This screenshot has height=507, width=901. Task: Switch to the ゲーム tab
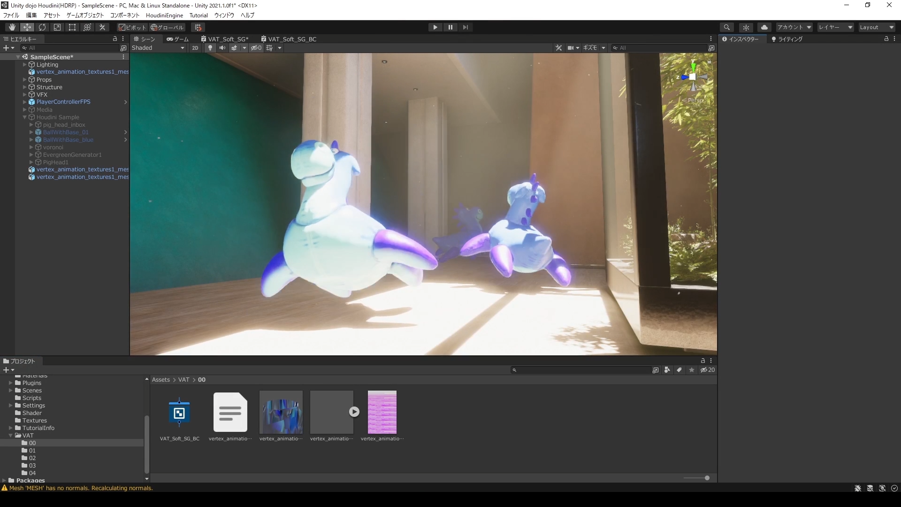tap(178, 39)
